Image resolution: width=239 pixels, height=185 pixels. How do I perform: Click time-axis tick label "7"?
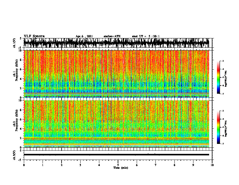pos(156,165)
